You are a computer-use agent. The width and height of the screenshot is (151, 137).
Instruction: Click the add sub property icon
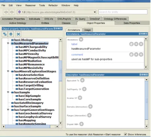[x=5, y=34]
